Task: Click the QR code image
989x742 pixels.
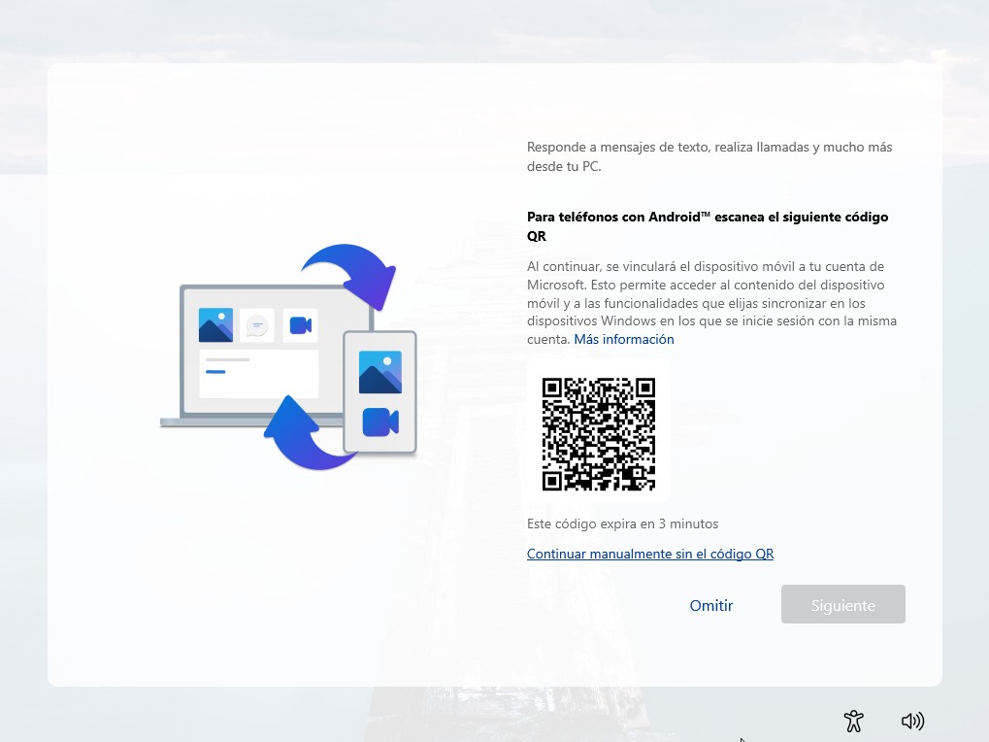Action: [x=599, y=433]
